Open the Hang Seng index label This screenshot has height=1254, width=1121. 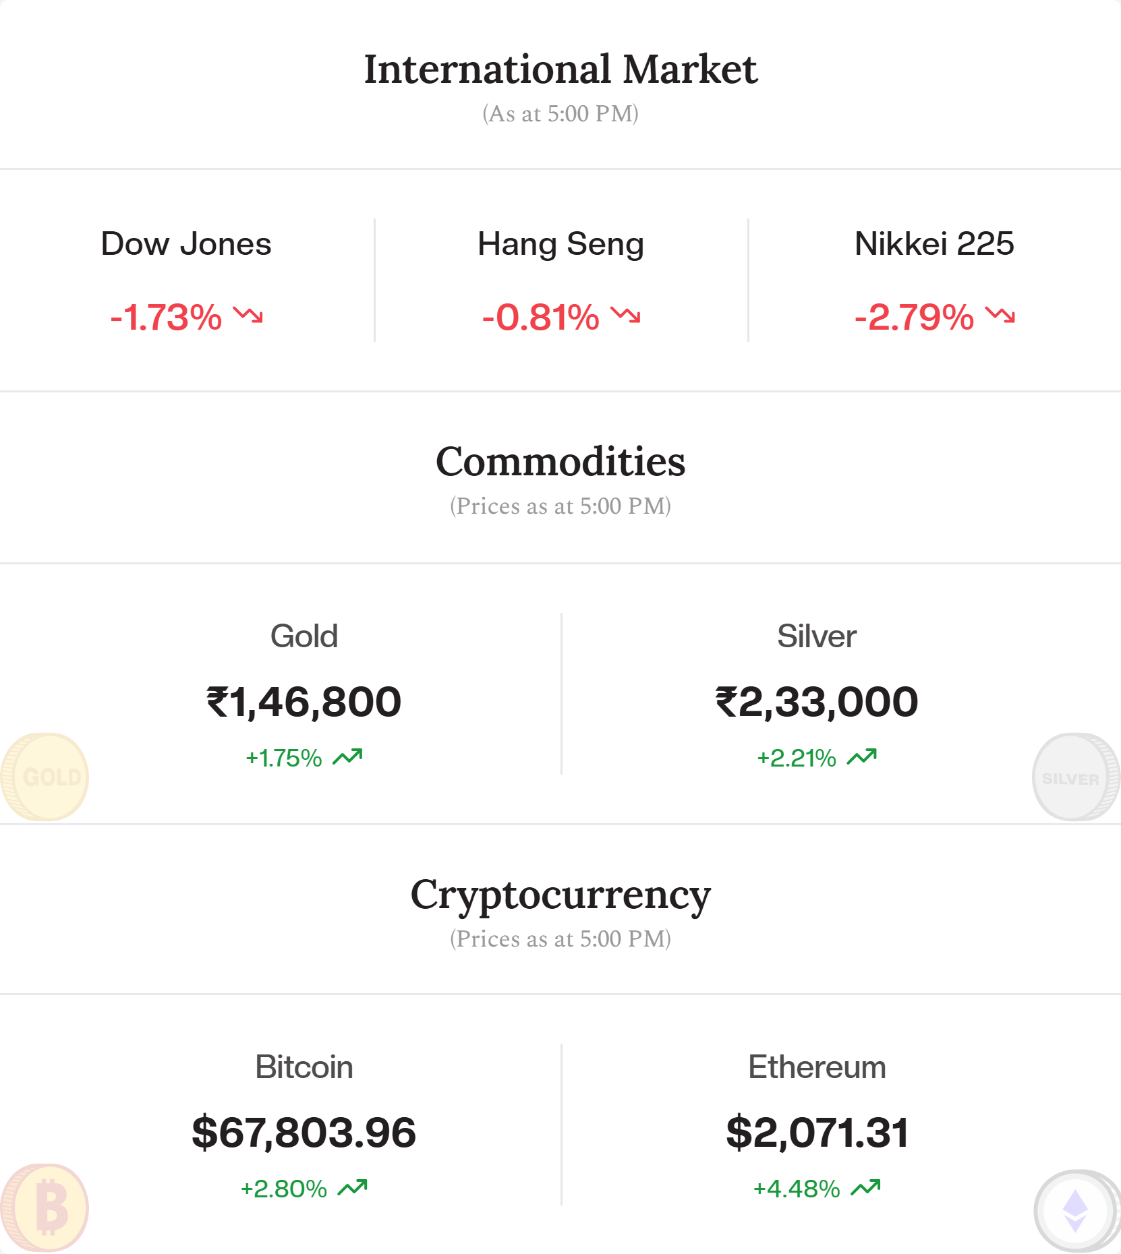[x=560, y=245]
